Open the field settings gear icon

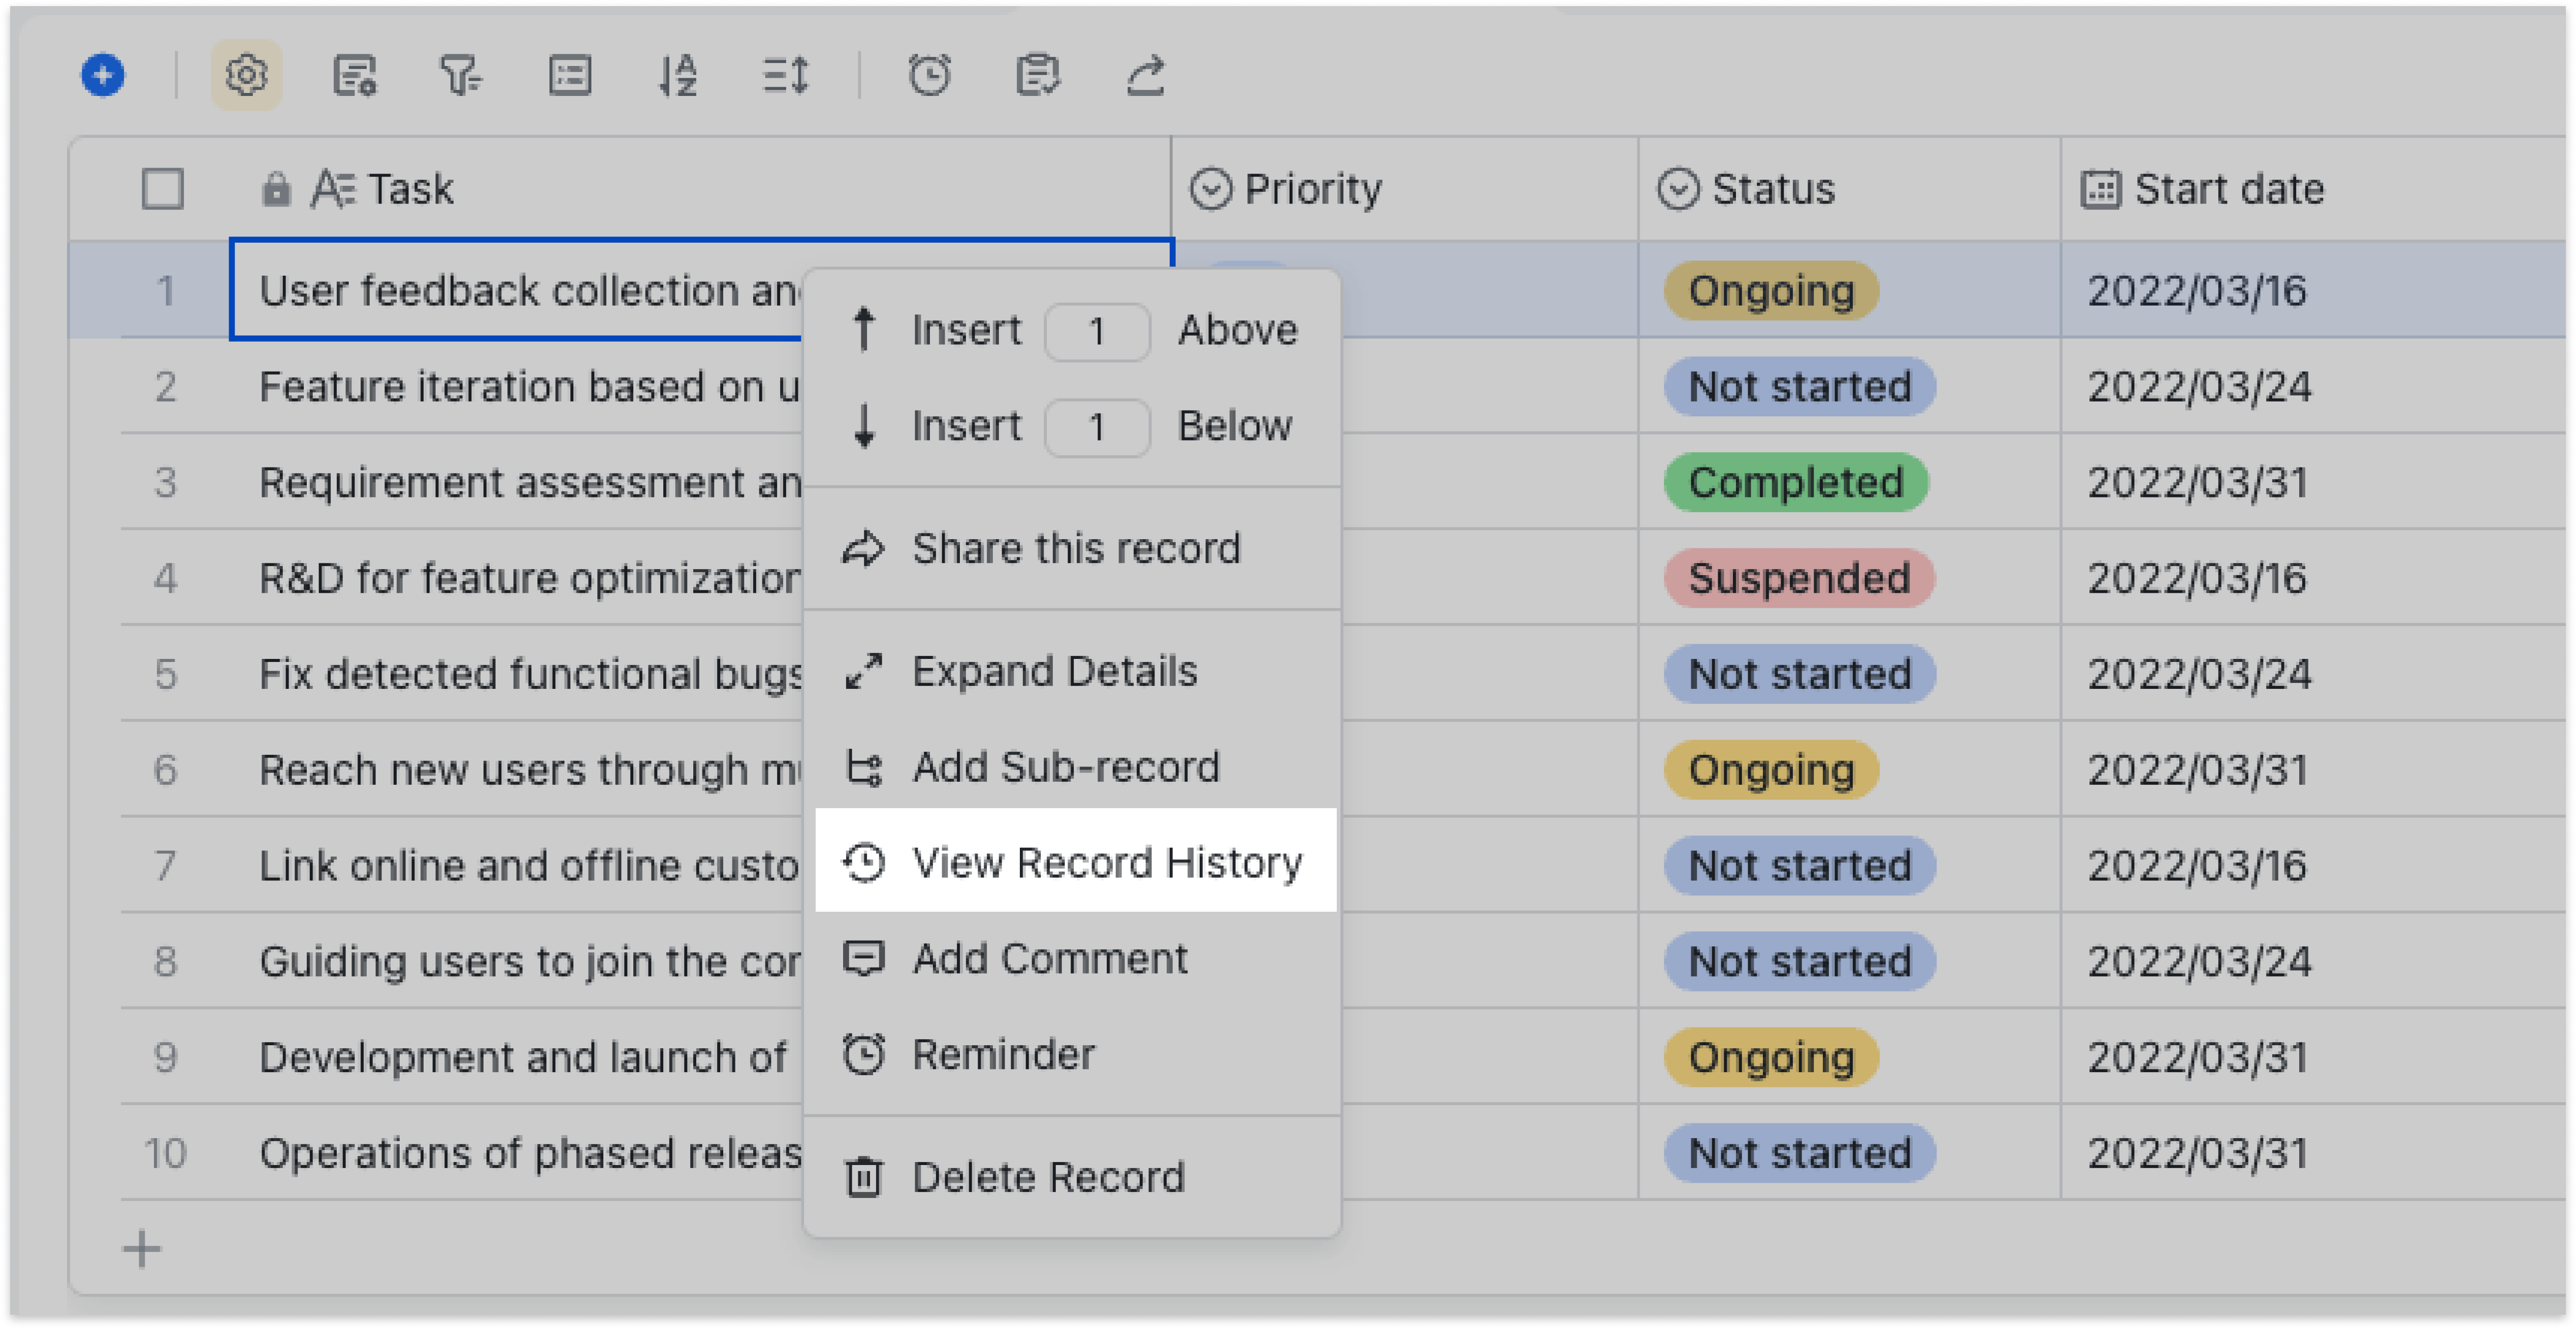[247, 75]
